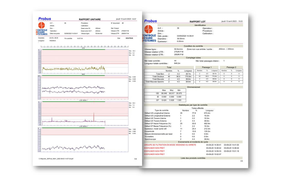The height and width of the screenshot is (181, 284).
Task: Click the Condition du contrôle section header
Action: coord(194,46)
